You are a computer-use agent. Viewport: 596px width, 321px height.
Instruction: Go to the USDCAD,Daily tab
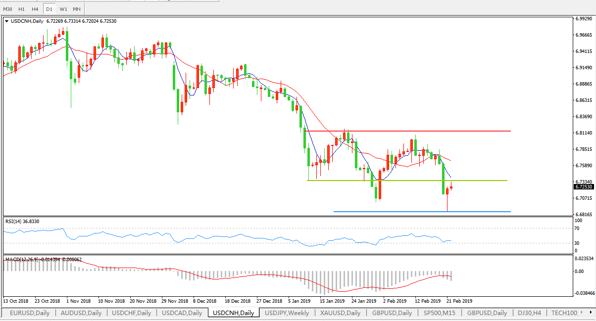click(182, 313)
